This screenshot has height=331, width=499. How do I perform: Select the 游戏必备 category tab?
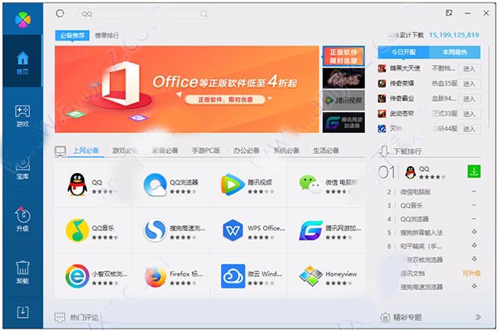point(125,151)
